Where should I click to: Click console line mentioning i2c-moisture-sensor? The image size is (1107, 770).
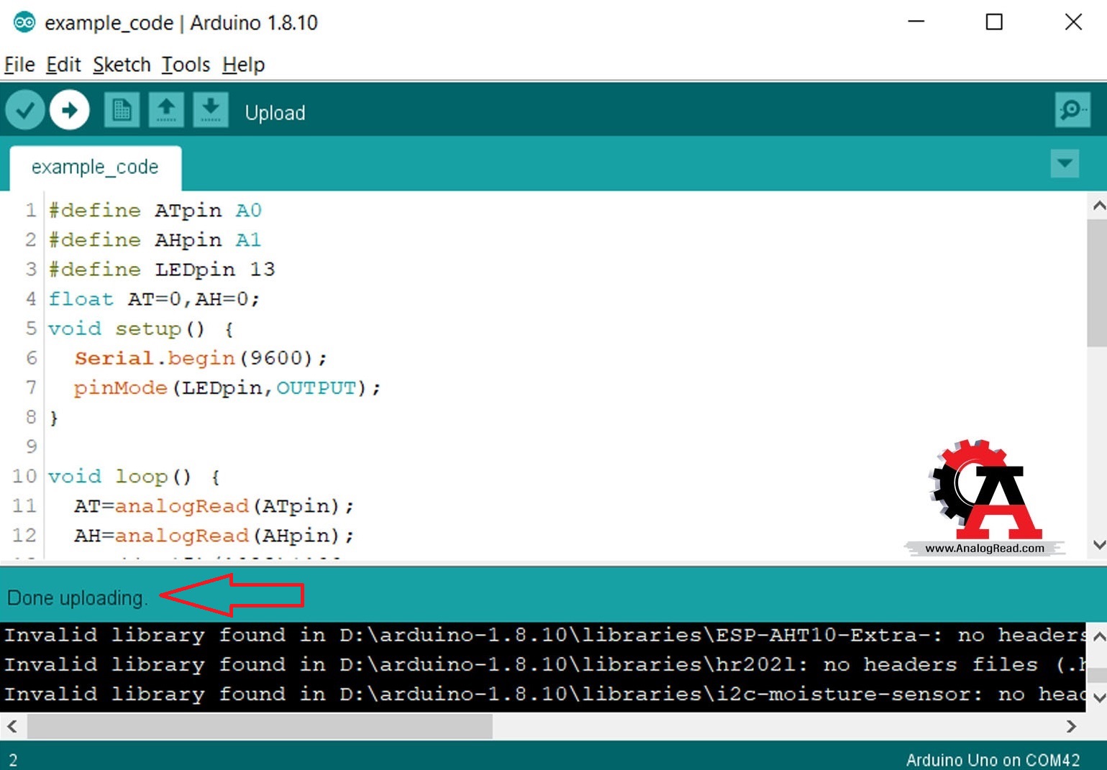[x=544, y=694]
